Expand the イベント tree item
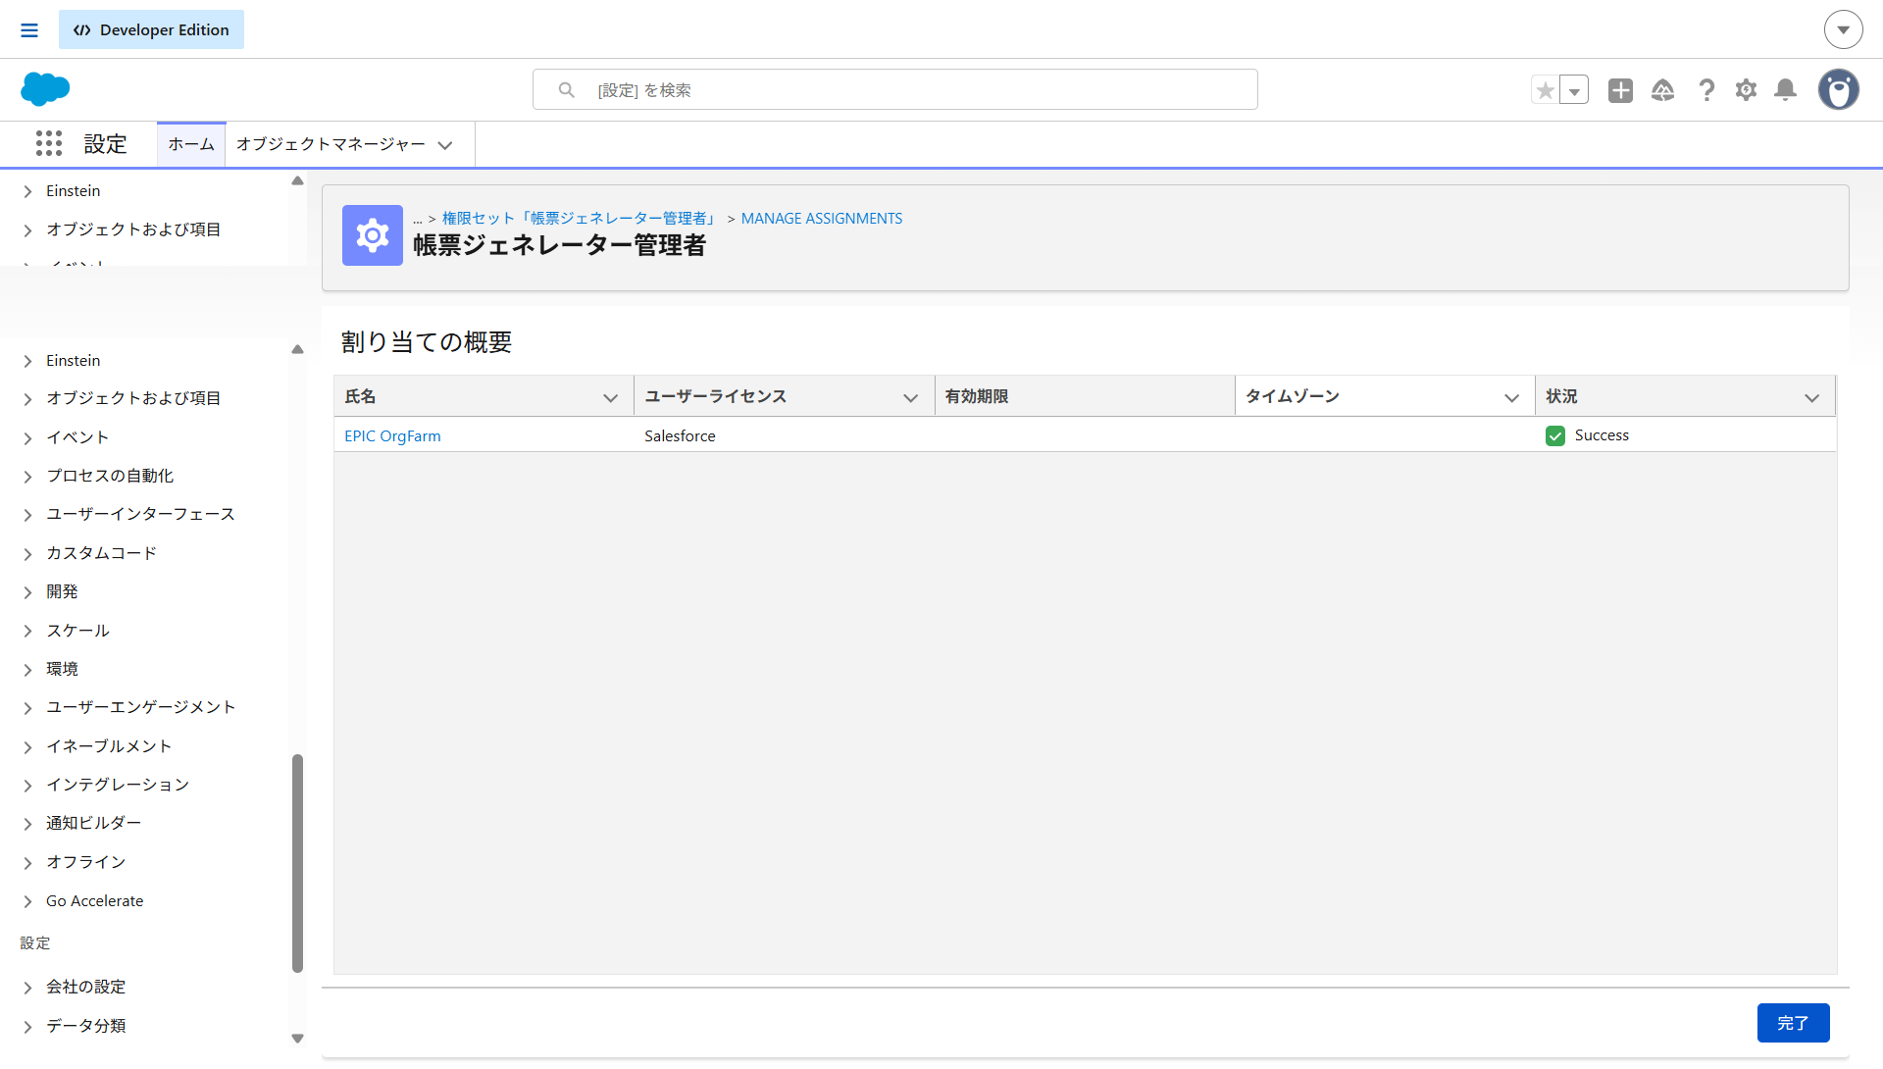This screenshot has height=1069, width=1883. tap(27, 438)
